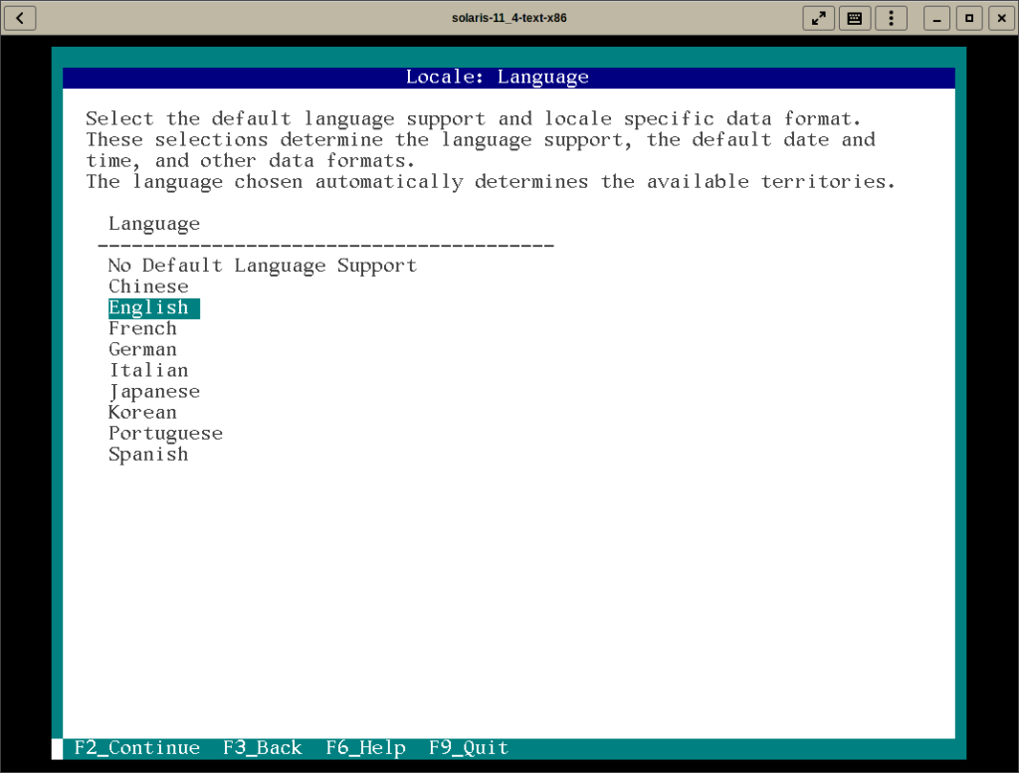
Task: Choose German from the language list
Action: click(142, 349)
